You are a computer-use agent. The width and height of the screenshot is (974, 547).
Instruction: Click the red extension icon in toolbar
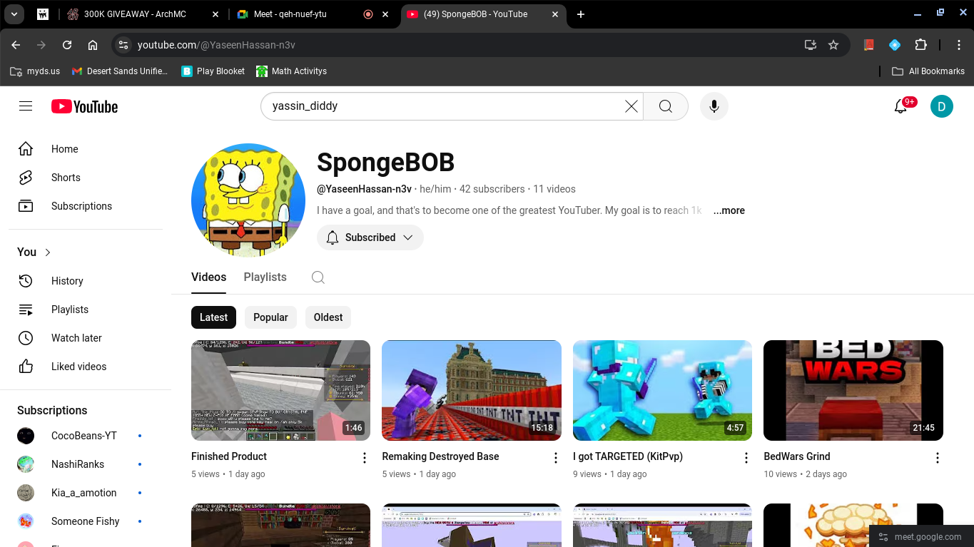[868, 45]
